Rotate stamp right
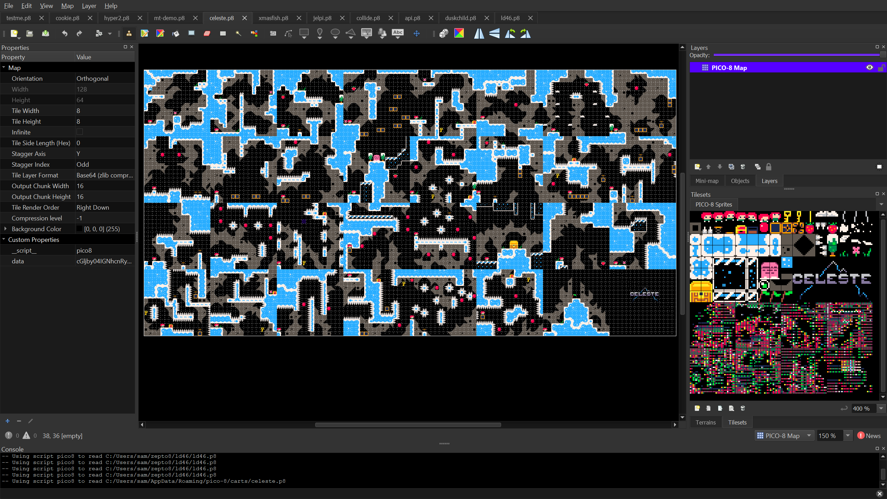 tap(526, 33)
